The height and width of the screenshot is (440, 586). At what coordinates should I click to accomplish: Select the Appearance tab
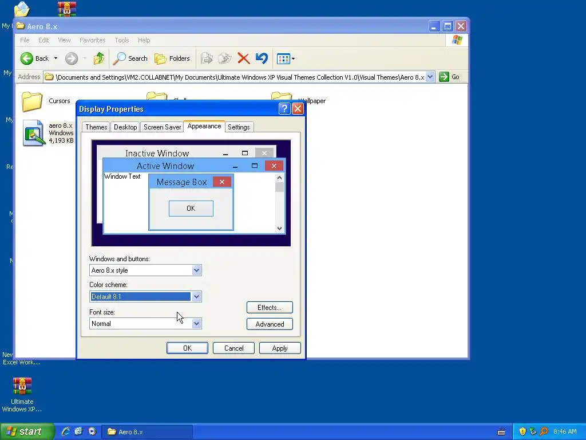(x=204, y=126)
